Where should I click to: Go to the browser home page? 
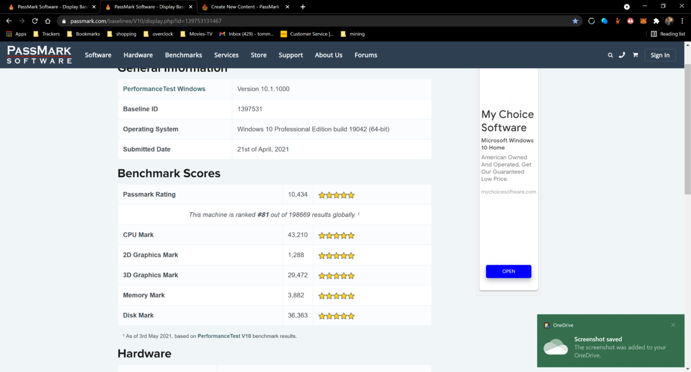pos(48,21)
